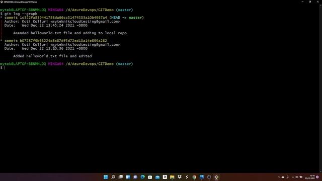The image size is (322, 181).
Task: Click Git Bash title bar icon
Action: 2,2
